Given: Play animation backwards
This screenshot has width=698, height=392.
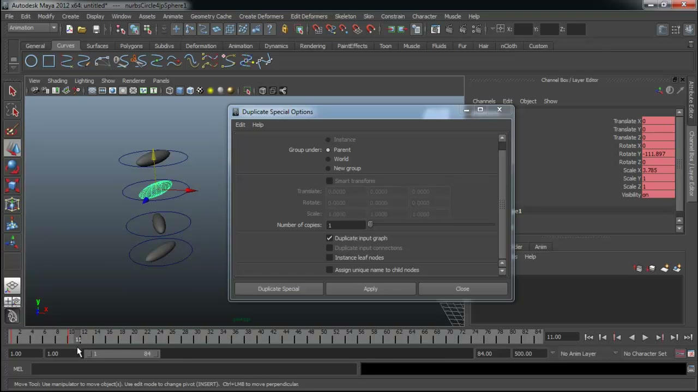Looking at the screenshot, I should (631, 338).
